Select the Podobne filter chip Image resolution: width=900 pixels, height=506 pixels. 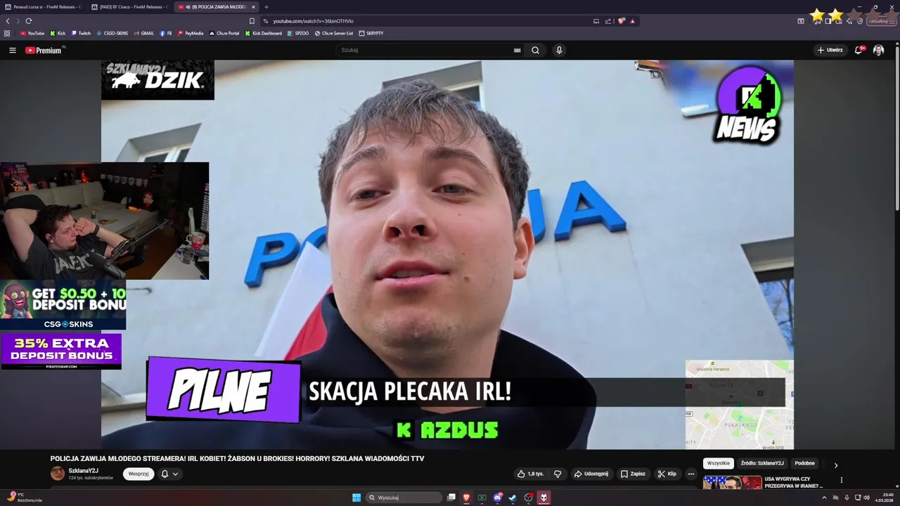[x=804, y=463]
